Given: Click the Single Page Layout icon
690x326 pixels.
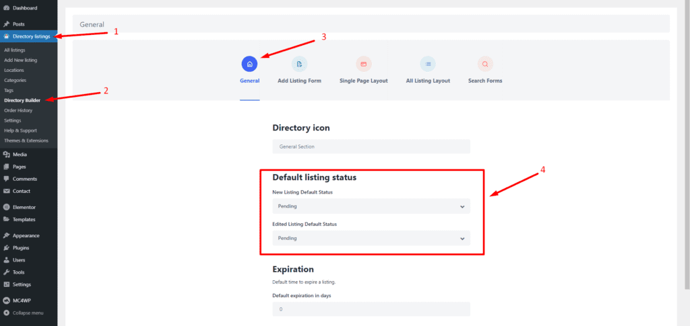Looking at the screenshot, I should click(363, 65).
